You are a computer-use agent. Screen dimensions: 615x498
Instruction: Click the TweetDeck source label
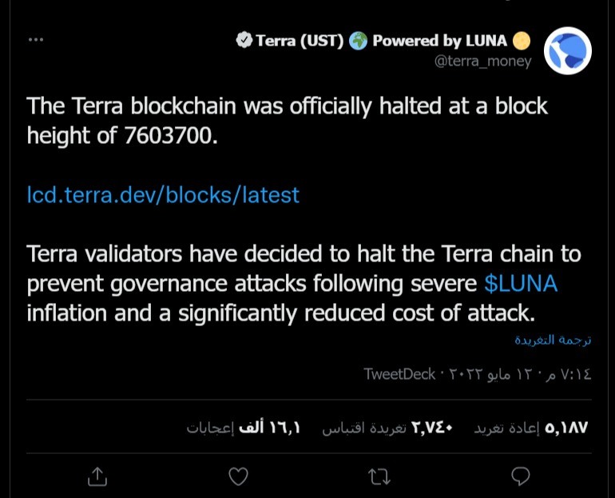[399, 374]
